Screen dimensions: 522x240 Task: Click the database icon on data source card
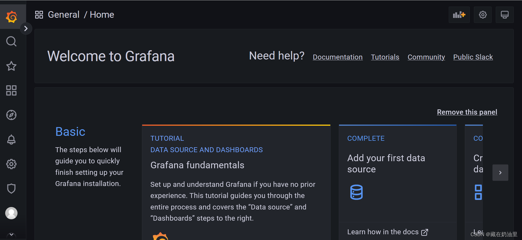tap(356, 192)
